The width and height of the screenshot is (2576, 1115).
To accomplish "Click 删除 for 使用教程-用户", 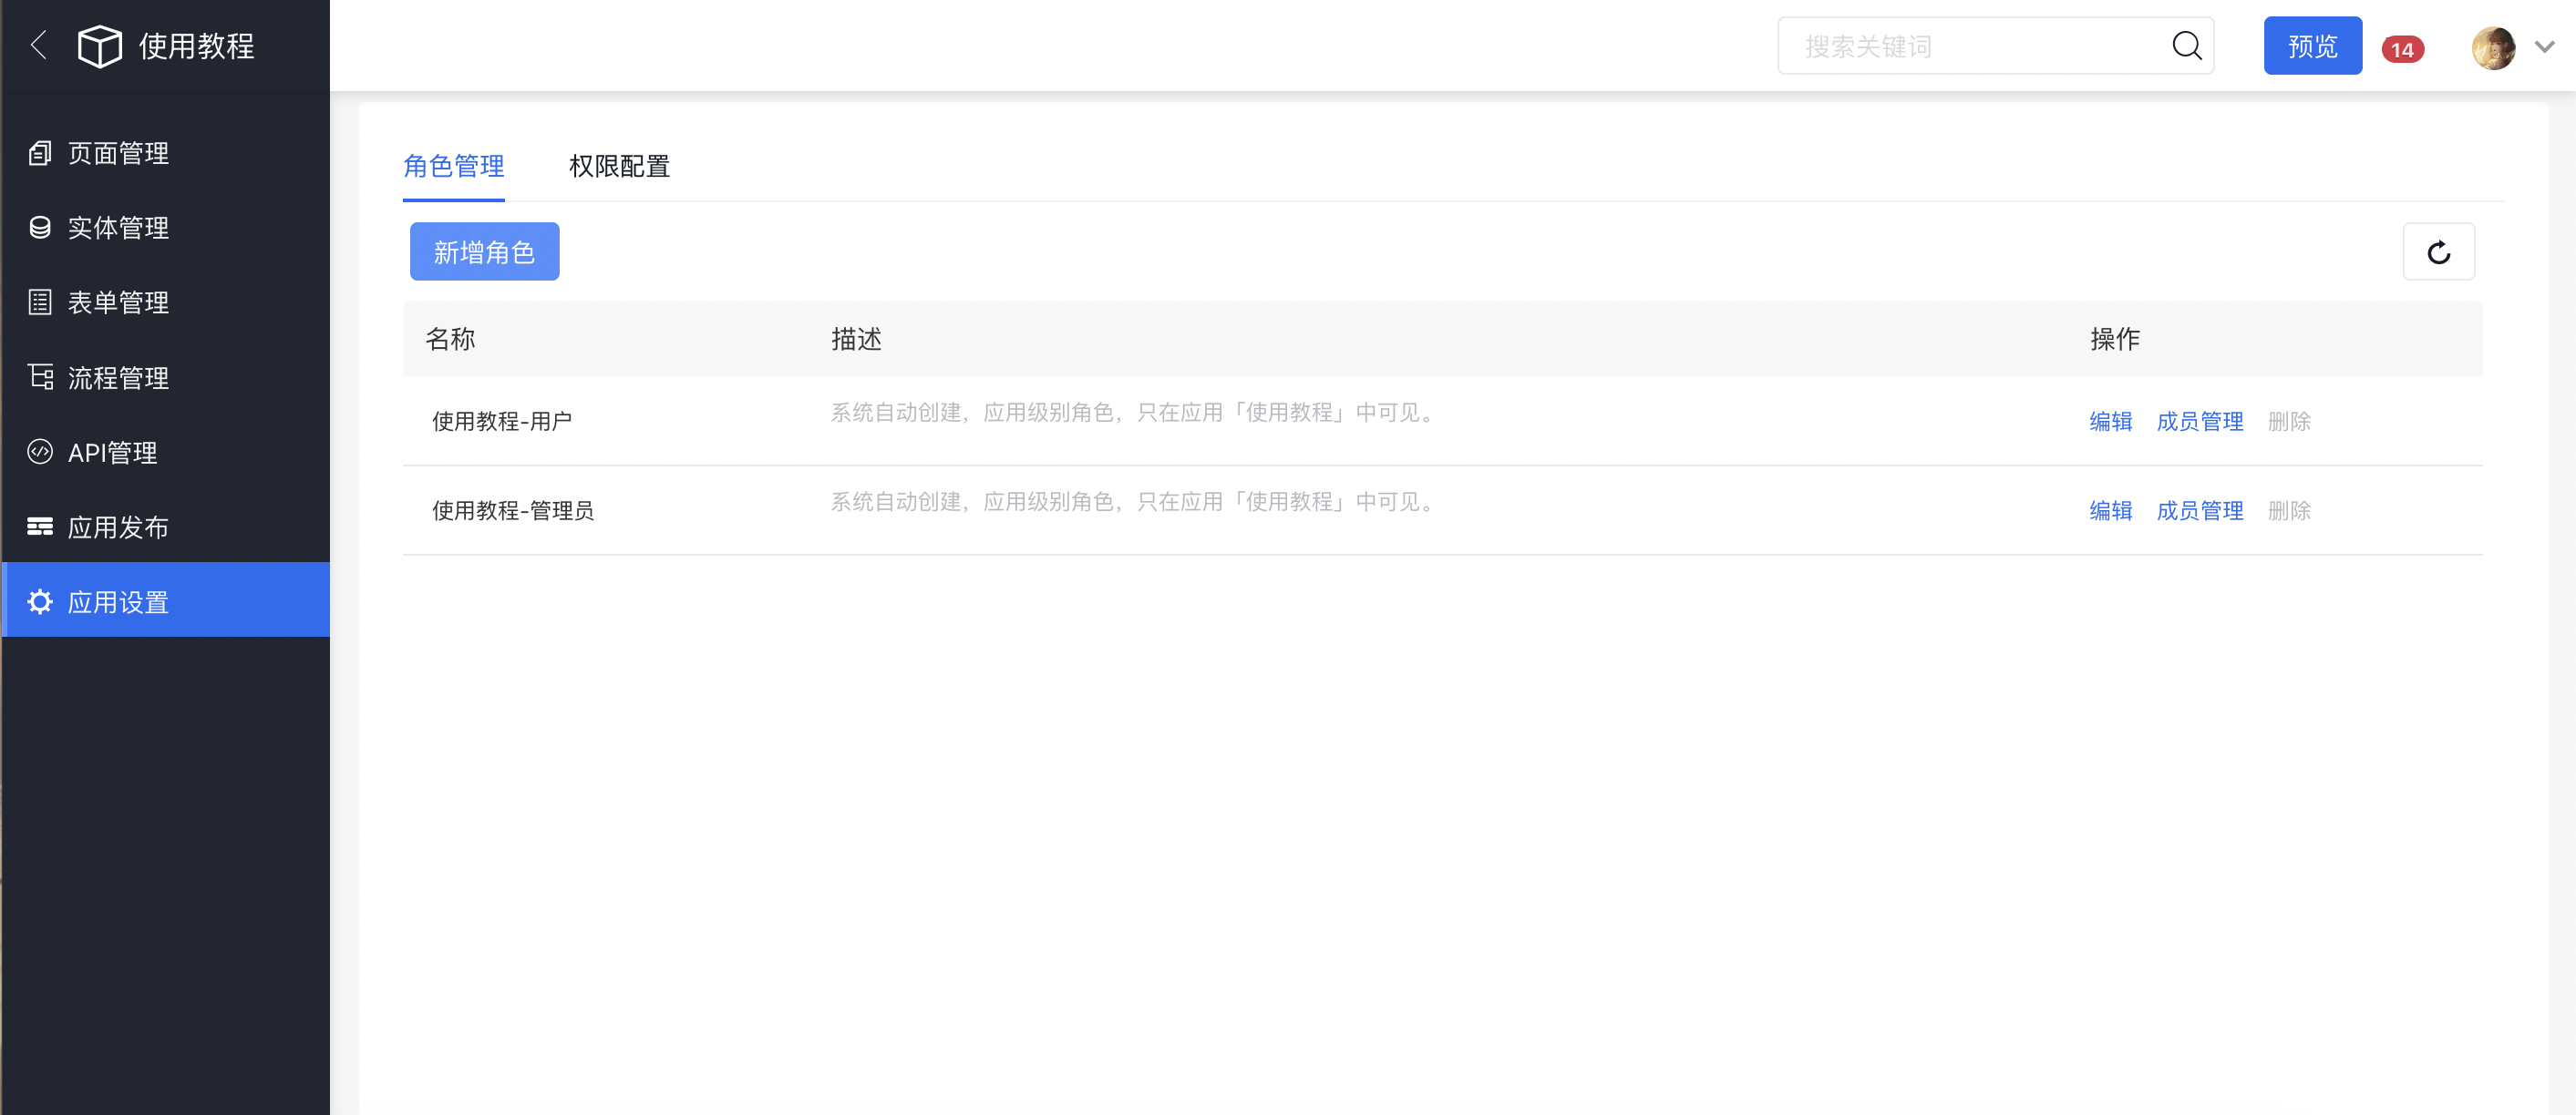I will 2289,422.
